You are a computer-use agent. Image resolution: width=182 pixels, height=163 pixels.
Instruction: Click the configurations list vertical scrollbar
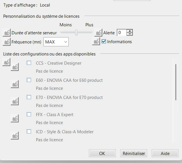click(x=176, y=82)
